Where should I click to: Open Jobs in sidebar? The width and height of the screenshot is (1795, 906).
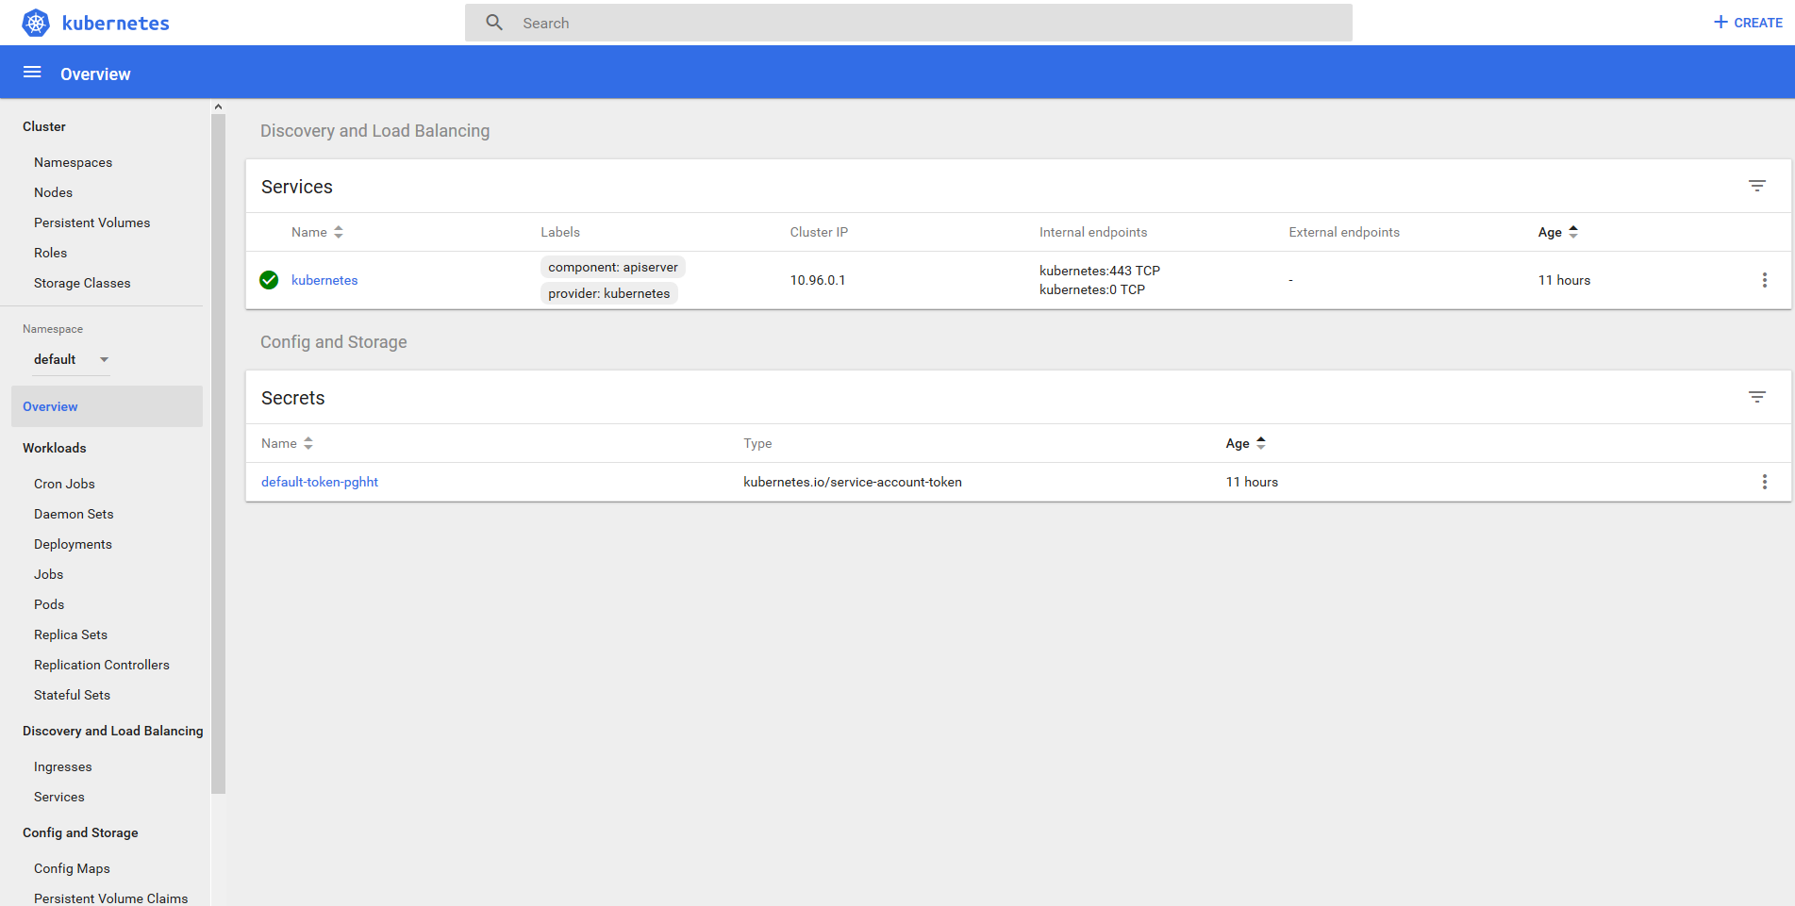tap(48, 574)
